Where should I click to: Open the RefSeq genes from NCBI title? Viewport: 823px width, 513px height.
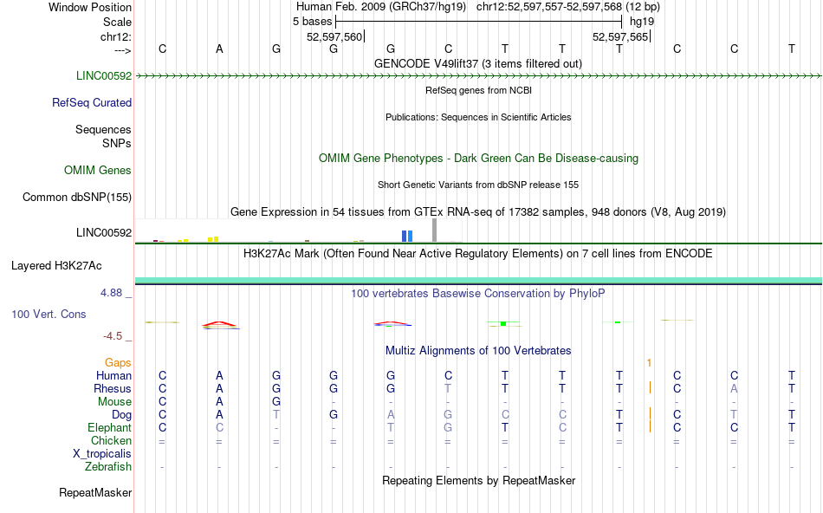coord(478,90)
